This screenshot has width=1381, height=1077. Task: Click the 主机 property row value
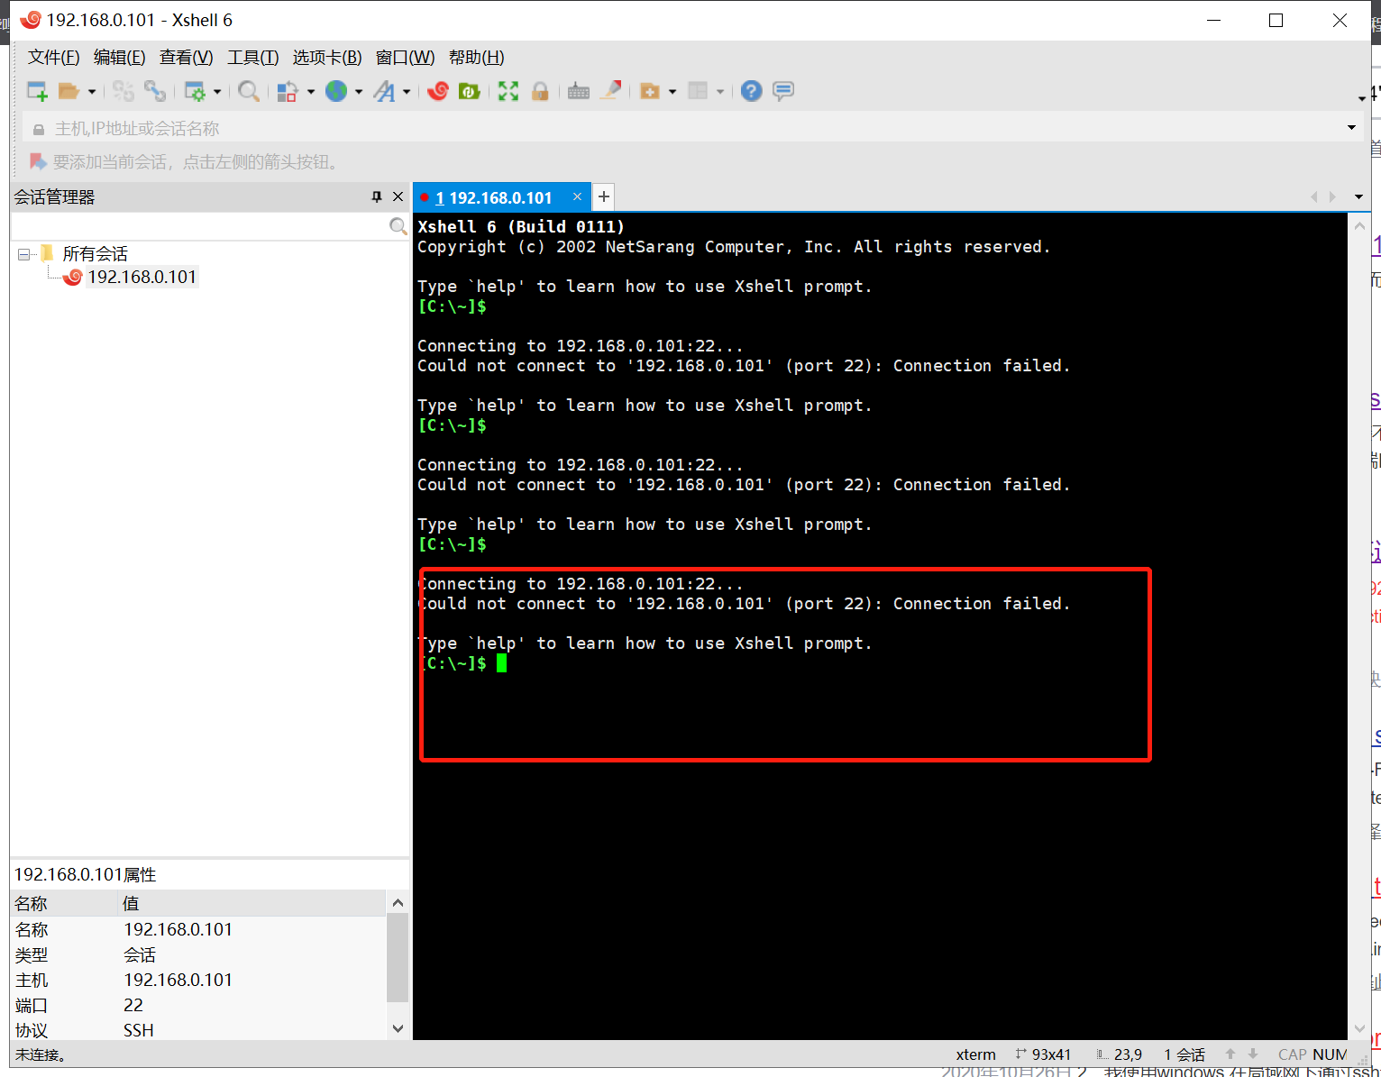click(x=178, y=980)
